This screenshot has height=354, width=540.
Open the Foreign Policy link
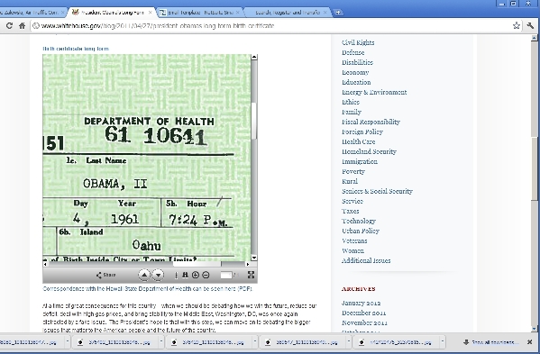pos(362,132)
